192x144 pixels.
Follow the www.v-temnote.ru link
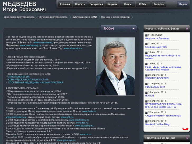tap(43, 43)
